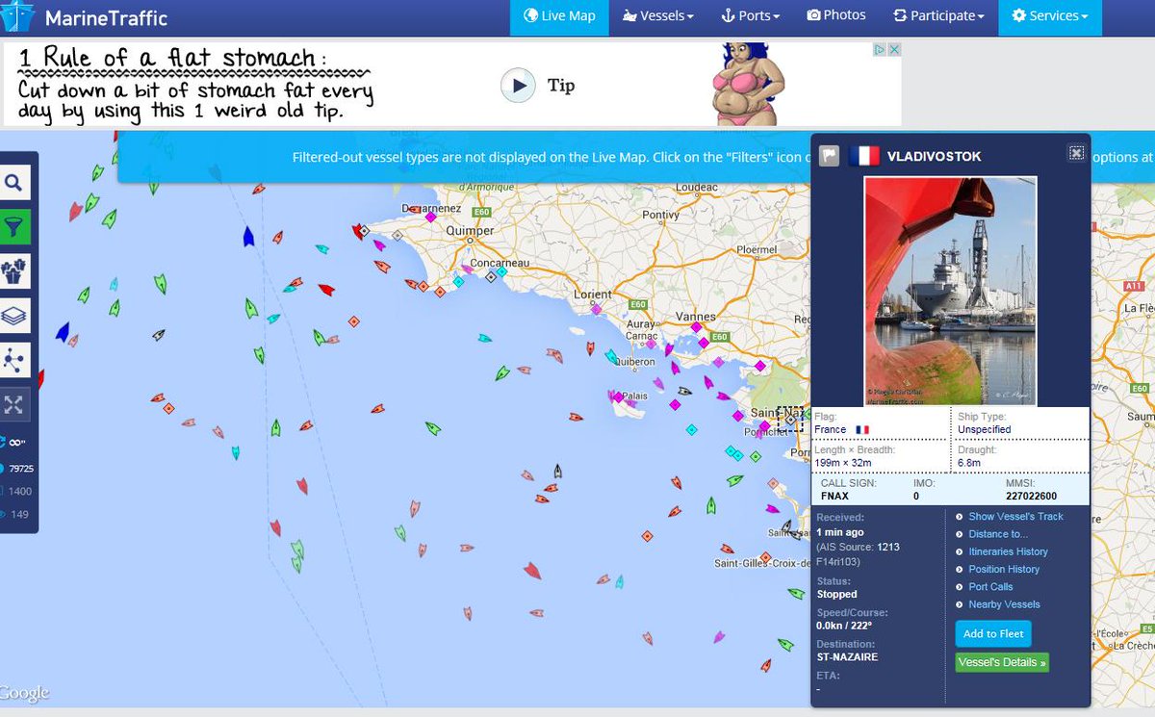Viewport: 1155px width, 717px height.
Task: Click the Stopped status text
Action: (x=836, y=594)
